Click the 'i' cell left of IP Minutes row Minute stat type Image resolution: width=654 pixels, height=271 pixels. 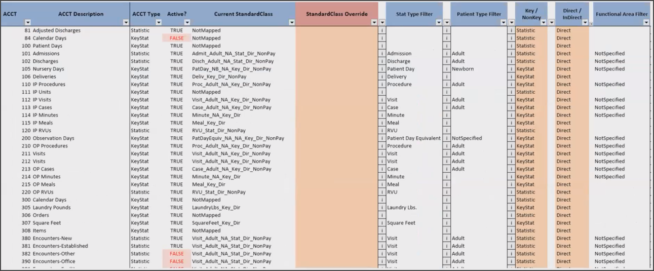pos(382,115)
